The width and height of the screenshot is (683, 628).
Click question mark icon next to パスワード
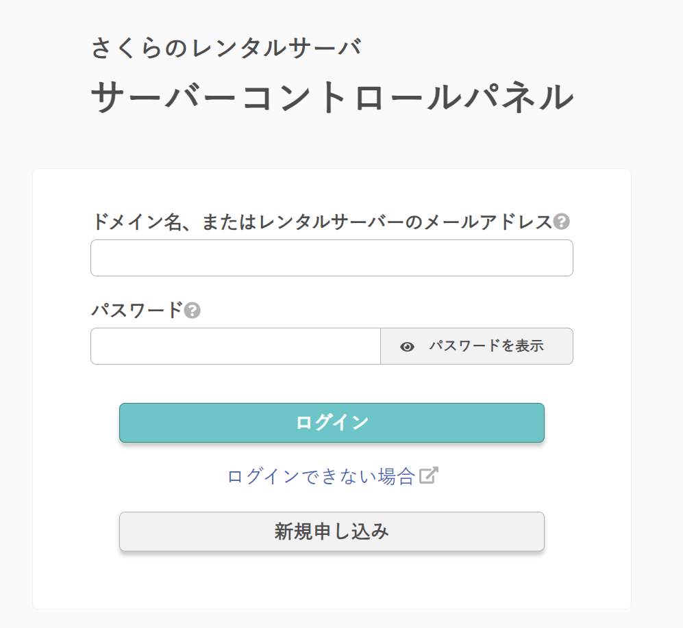193,311
